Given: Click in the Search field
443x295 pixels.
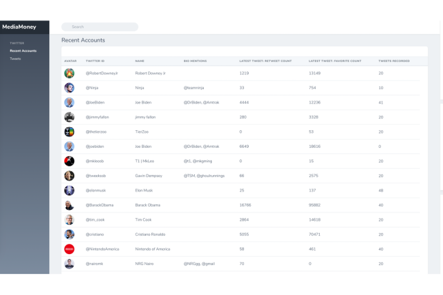Looking at the screenshot, I should pyautogui.click(x=100, y=27).
